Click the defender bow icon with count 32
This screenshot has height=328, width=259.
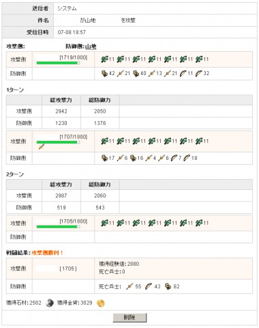[x=199, y=73]
